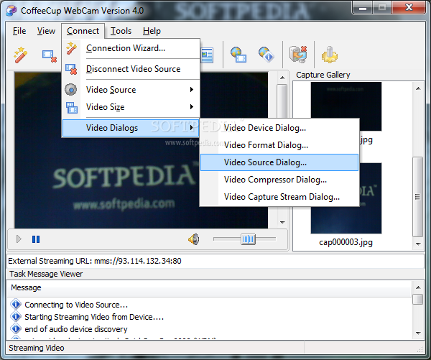
Task: Select Disconnect Video Source menu entry
Action: [x=131, y=69]
